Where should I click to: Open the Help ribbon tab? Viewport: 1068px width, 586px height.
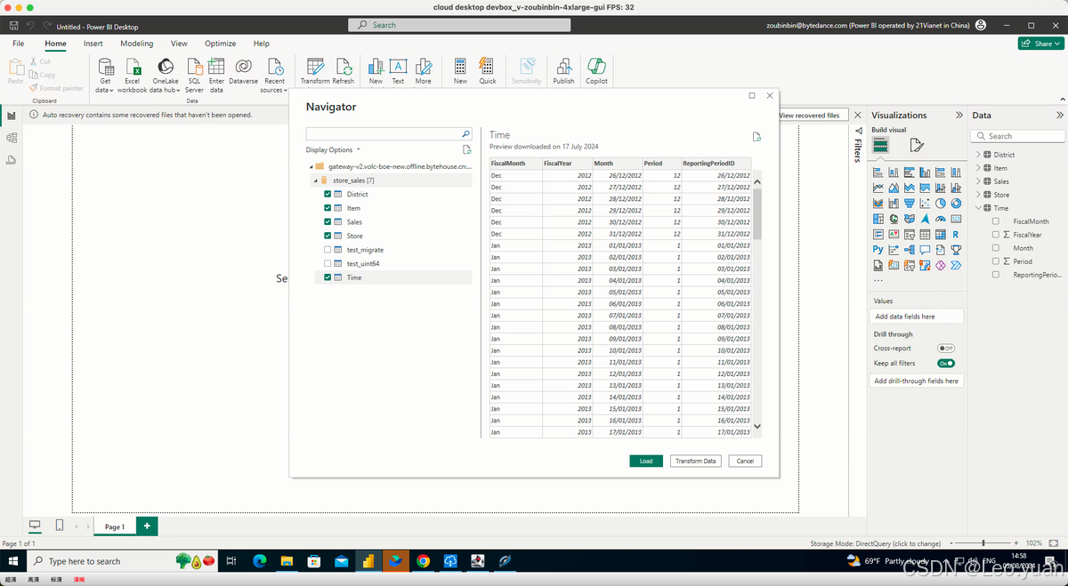tap(261, 44)
